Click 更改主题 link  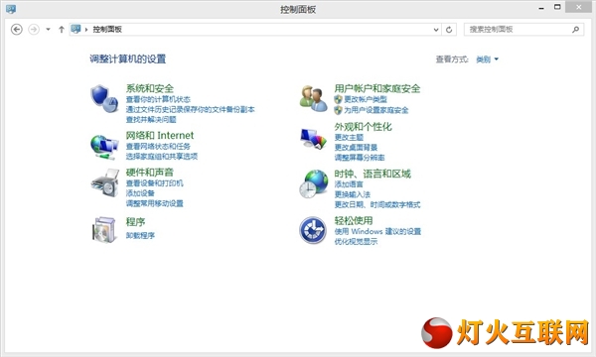point(349,137)
